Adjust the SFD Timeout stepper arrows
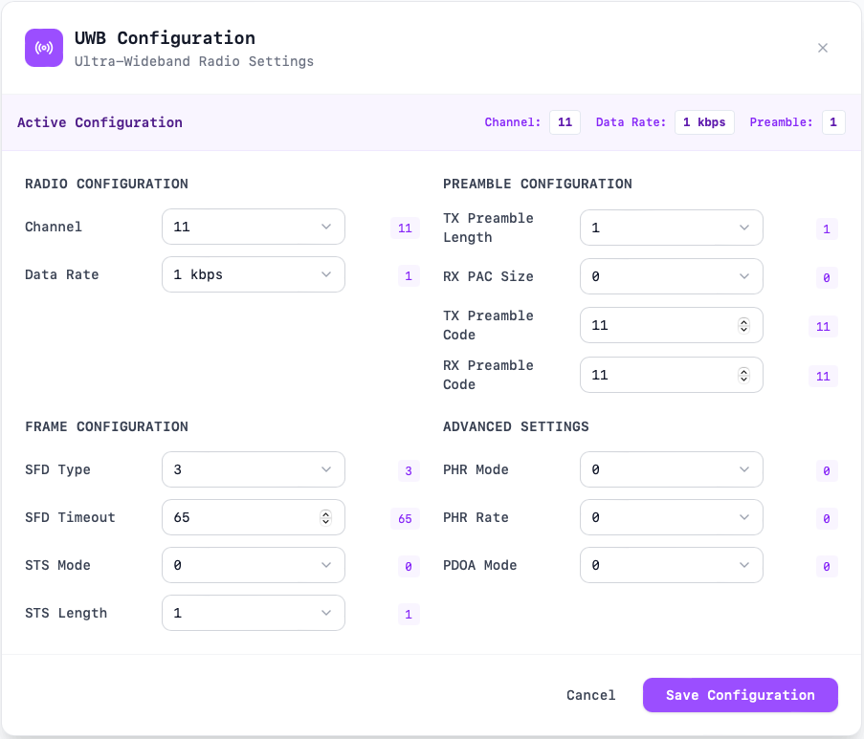Screen dimensions: 864x739 325,517
